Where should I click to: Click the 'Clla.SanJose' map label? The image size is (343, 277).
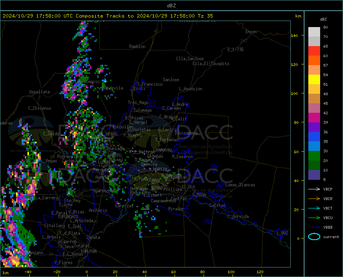[x=190, y=59]
